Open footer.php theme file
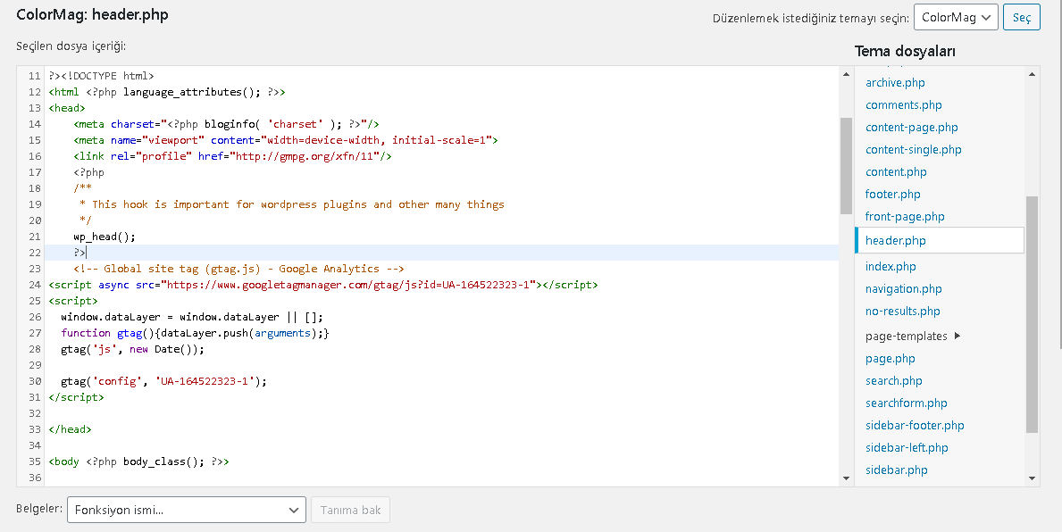The width and height of the screenshot is (1062, 532). [x=892, y=195]
